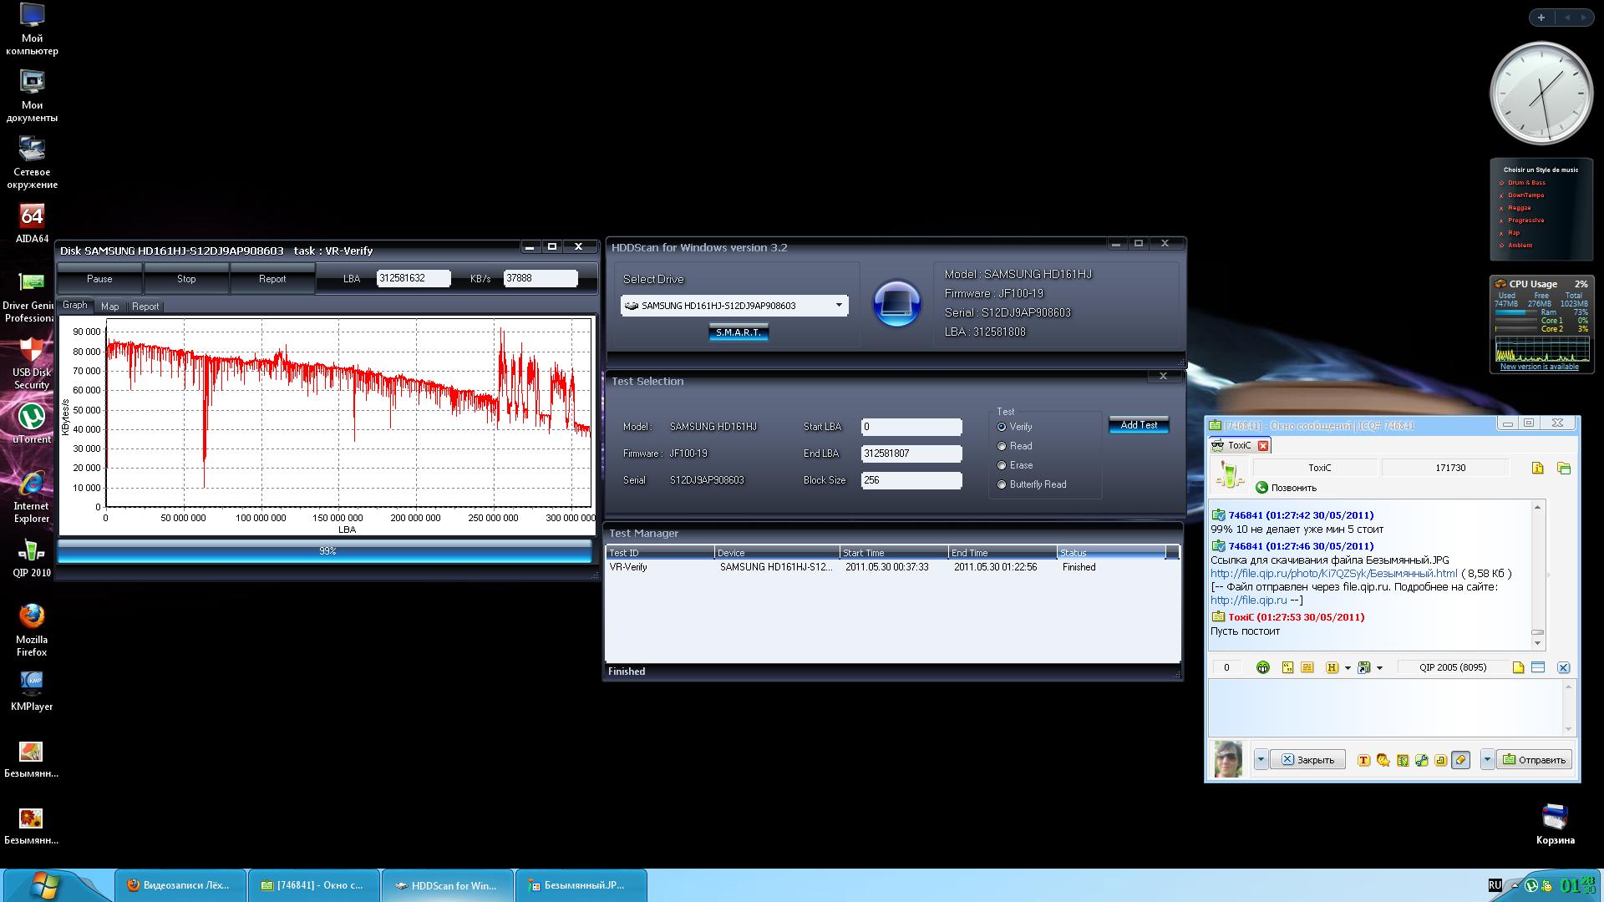Open the Мой компьютер desktop icon
This screenshot has height=902, width=1604.
click(32, 29)
